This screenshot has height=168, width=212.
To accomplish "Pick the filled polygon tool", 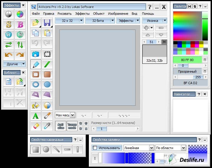I will (x=47, y=94).
